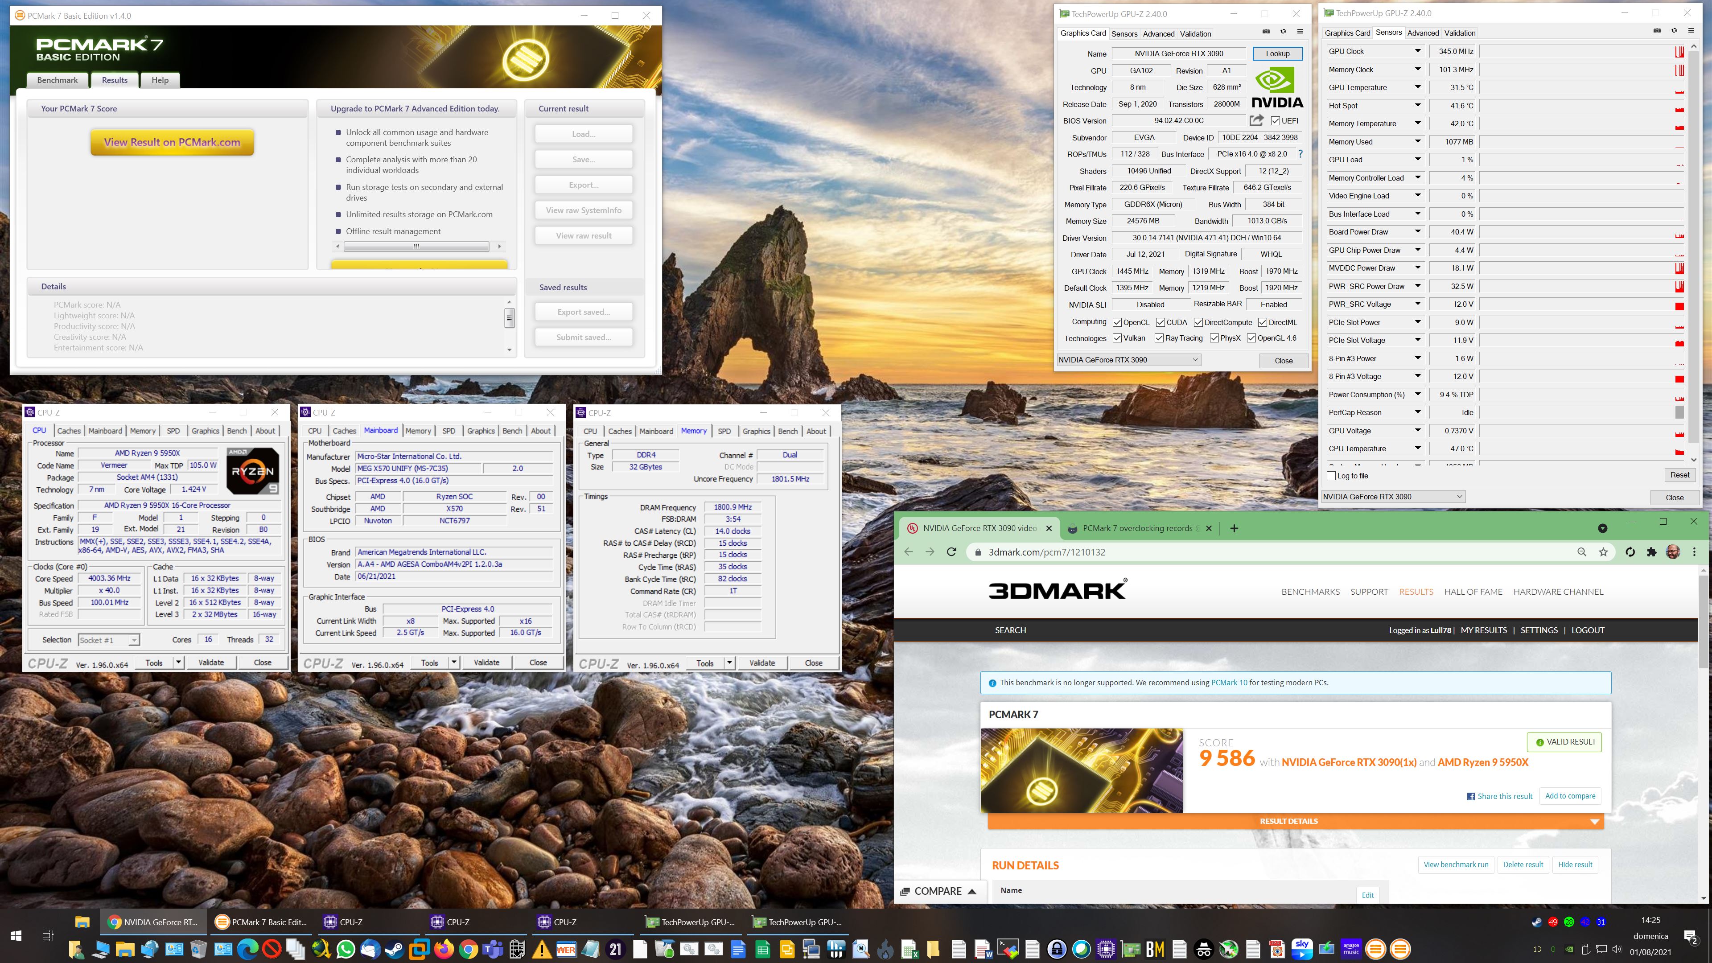Open the Board Power Draw sensor dropdown
The height and width of the screenshot is (963, 1712).
1418,232
